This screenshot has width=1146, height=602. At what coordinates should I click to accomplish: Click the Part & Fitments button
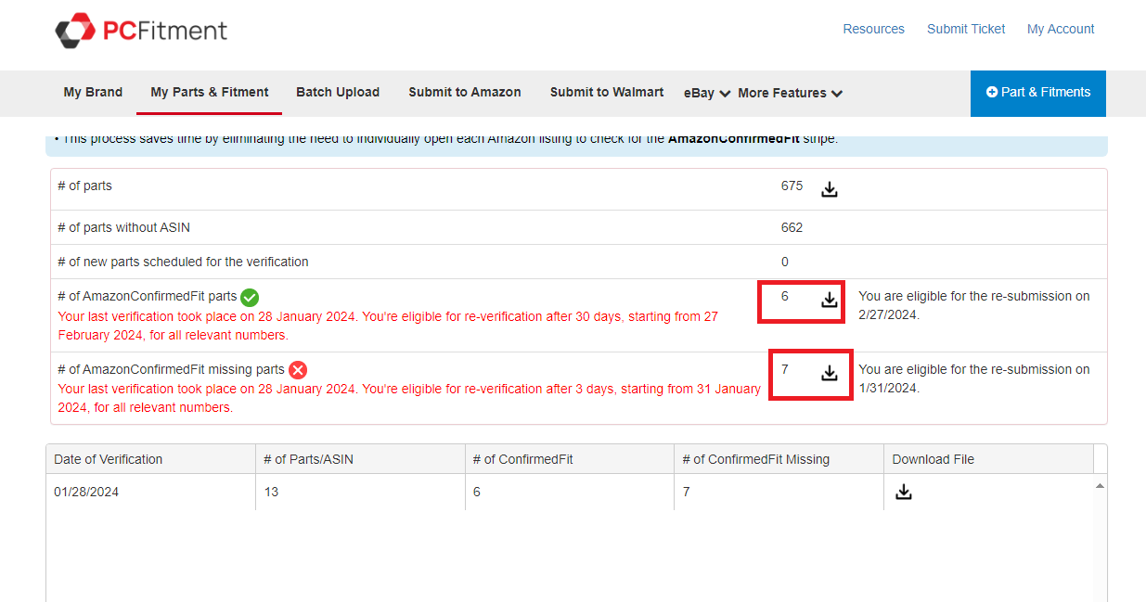pos(1037,93)
